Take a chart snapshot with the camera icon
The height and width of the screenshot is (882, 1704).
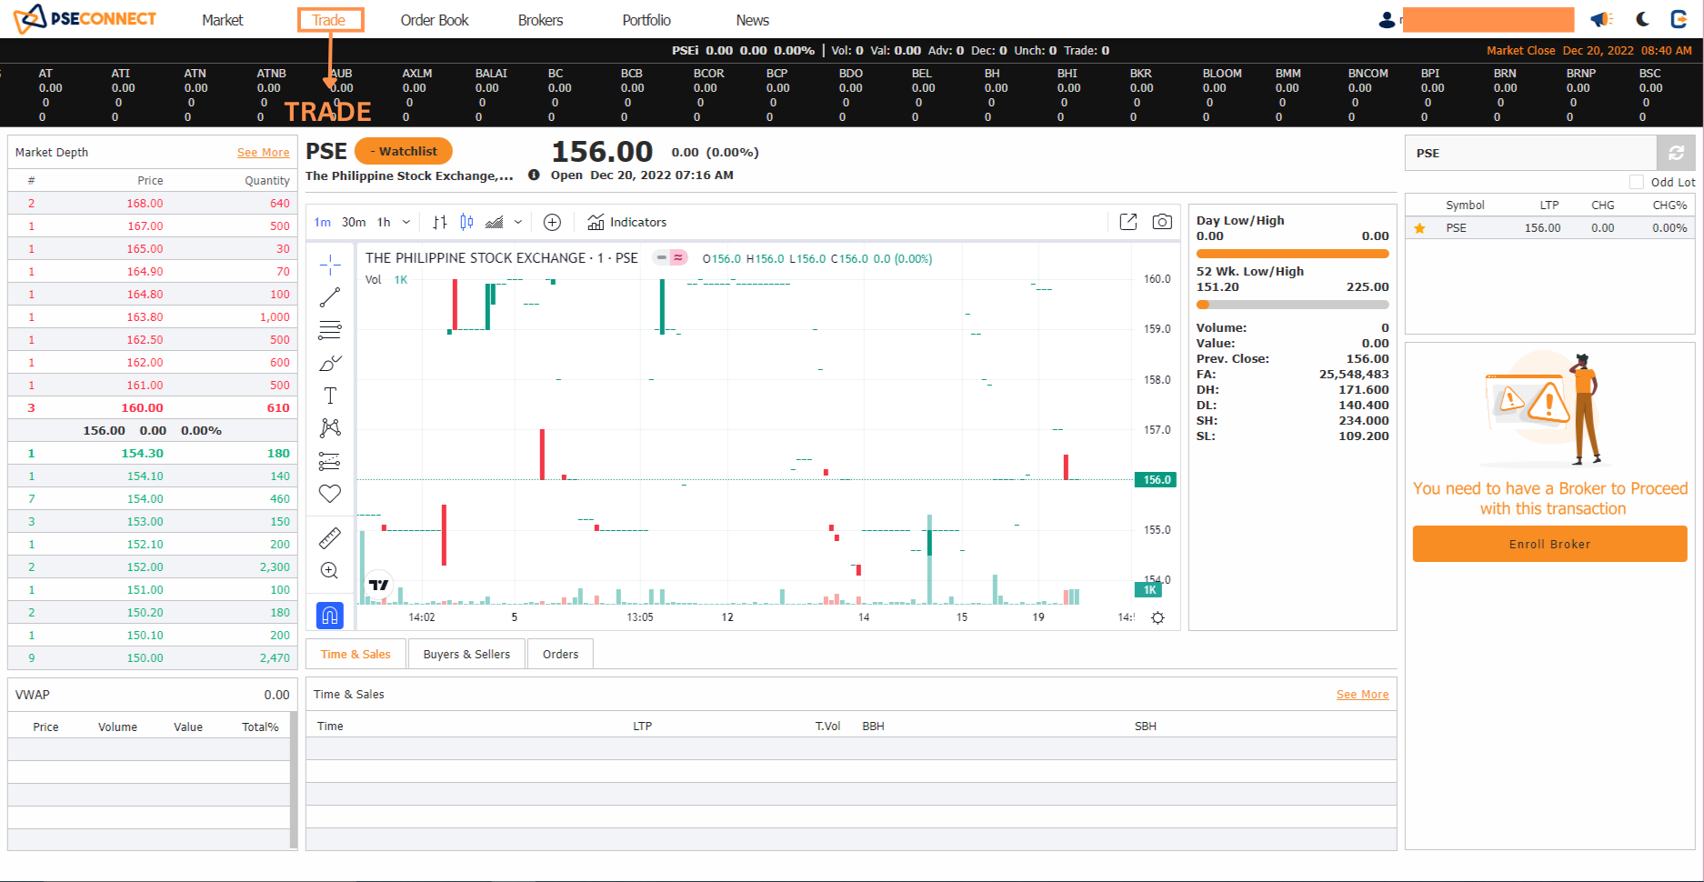[1161, 221]
